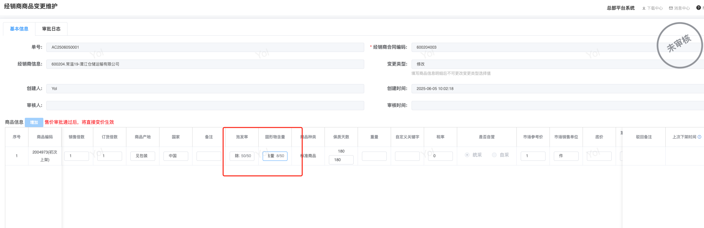Click the 创建人 field showing Yol
Screen dimensions: 704x228
point(205,89)
